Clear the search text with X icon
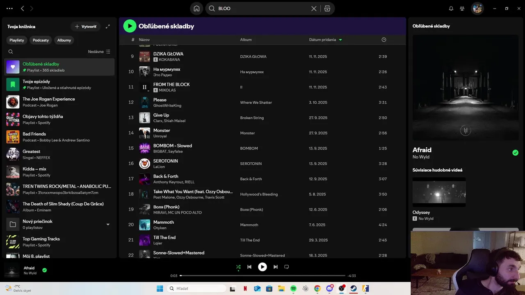Screen dimensions: 525x295 pos(314,9)
